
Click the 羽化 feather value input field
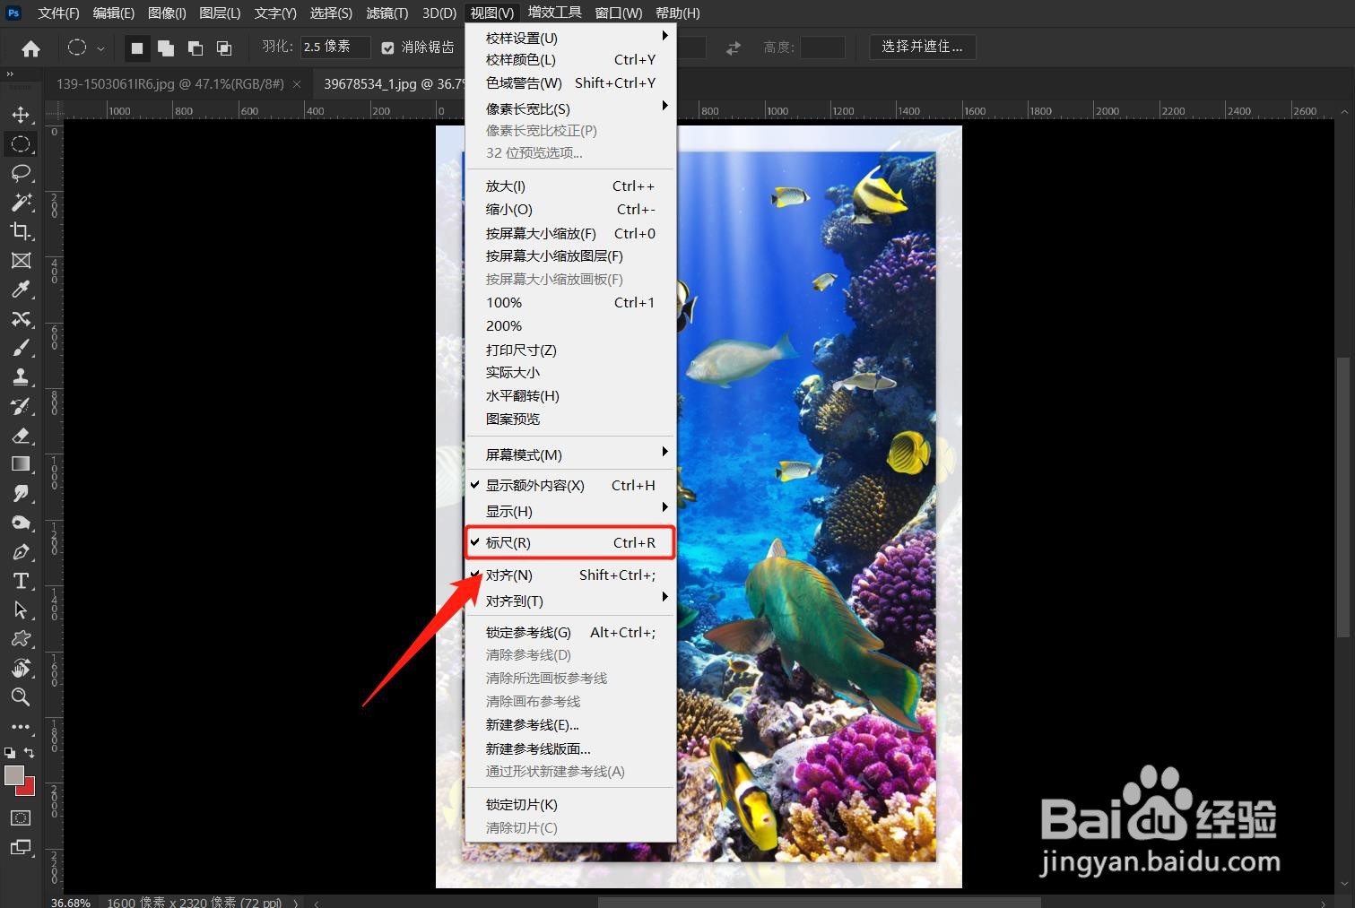pyautogui.click(x=334, y=46)
